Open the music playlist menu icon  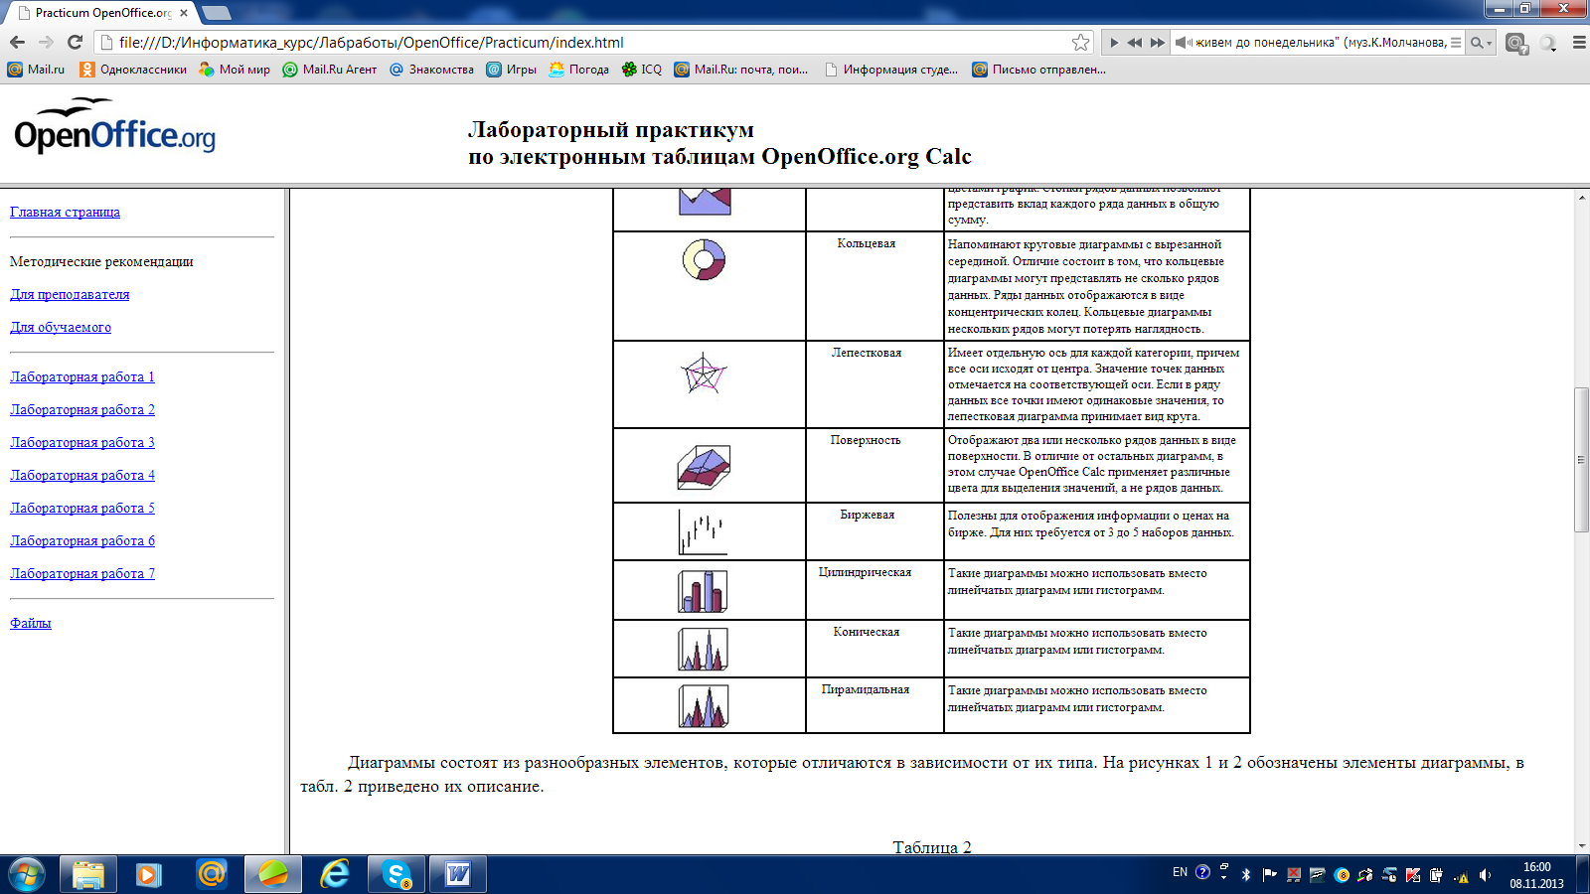1456,43
